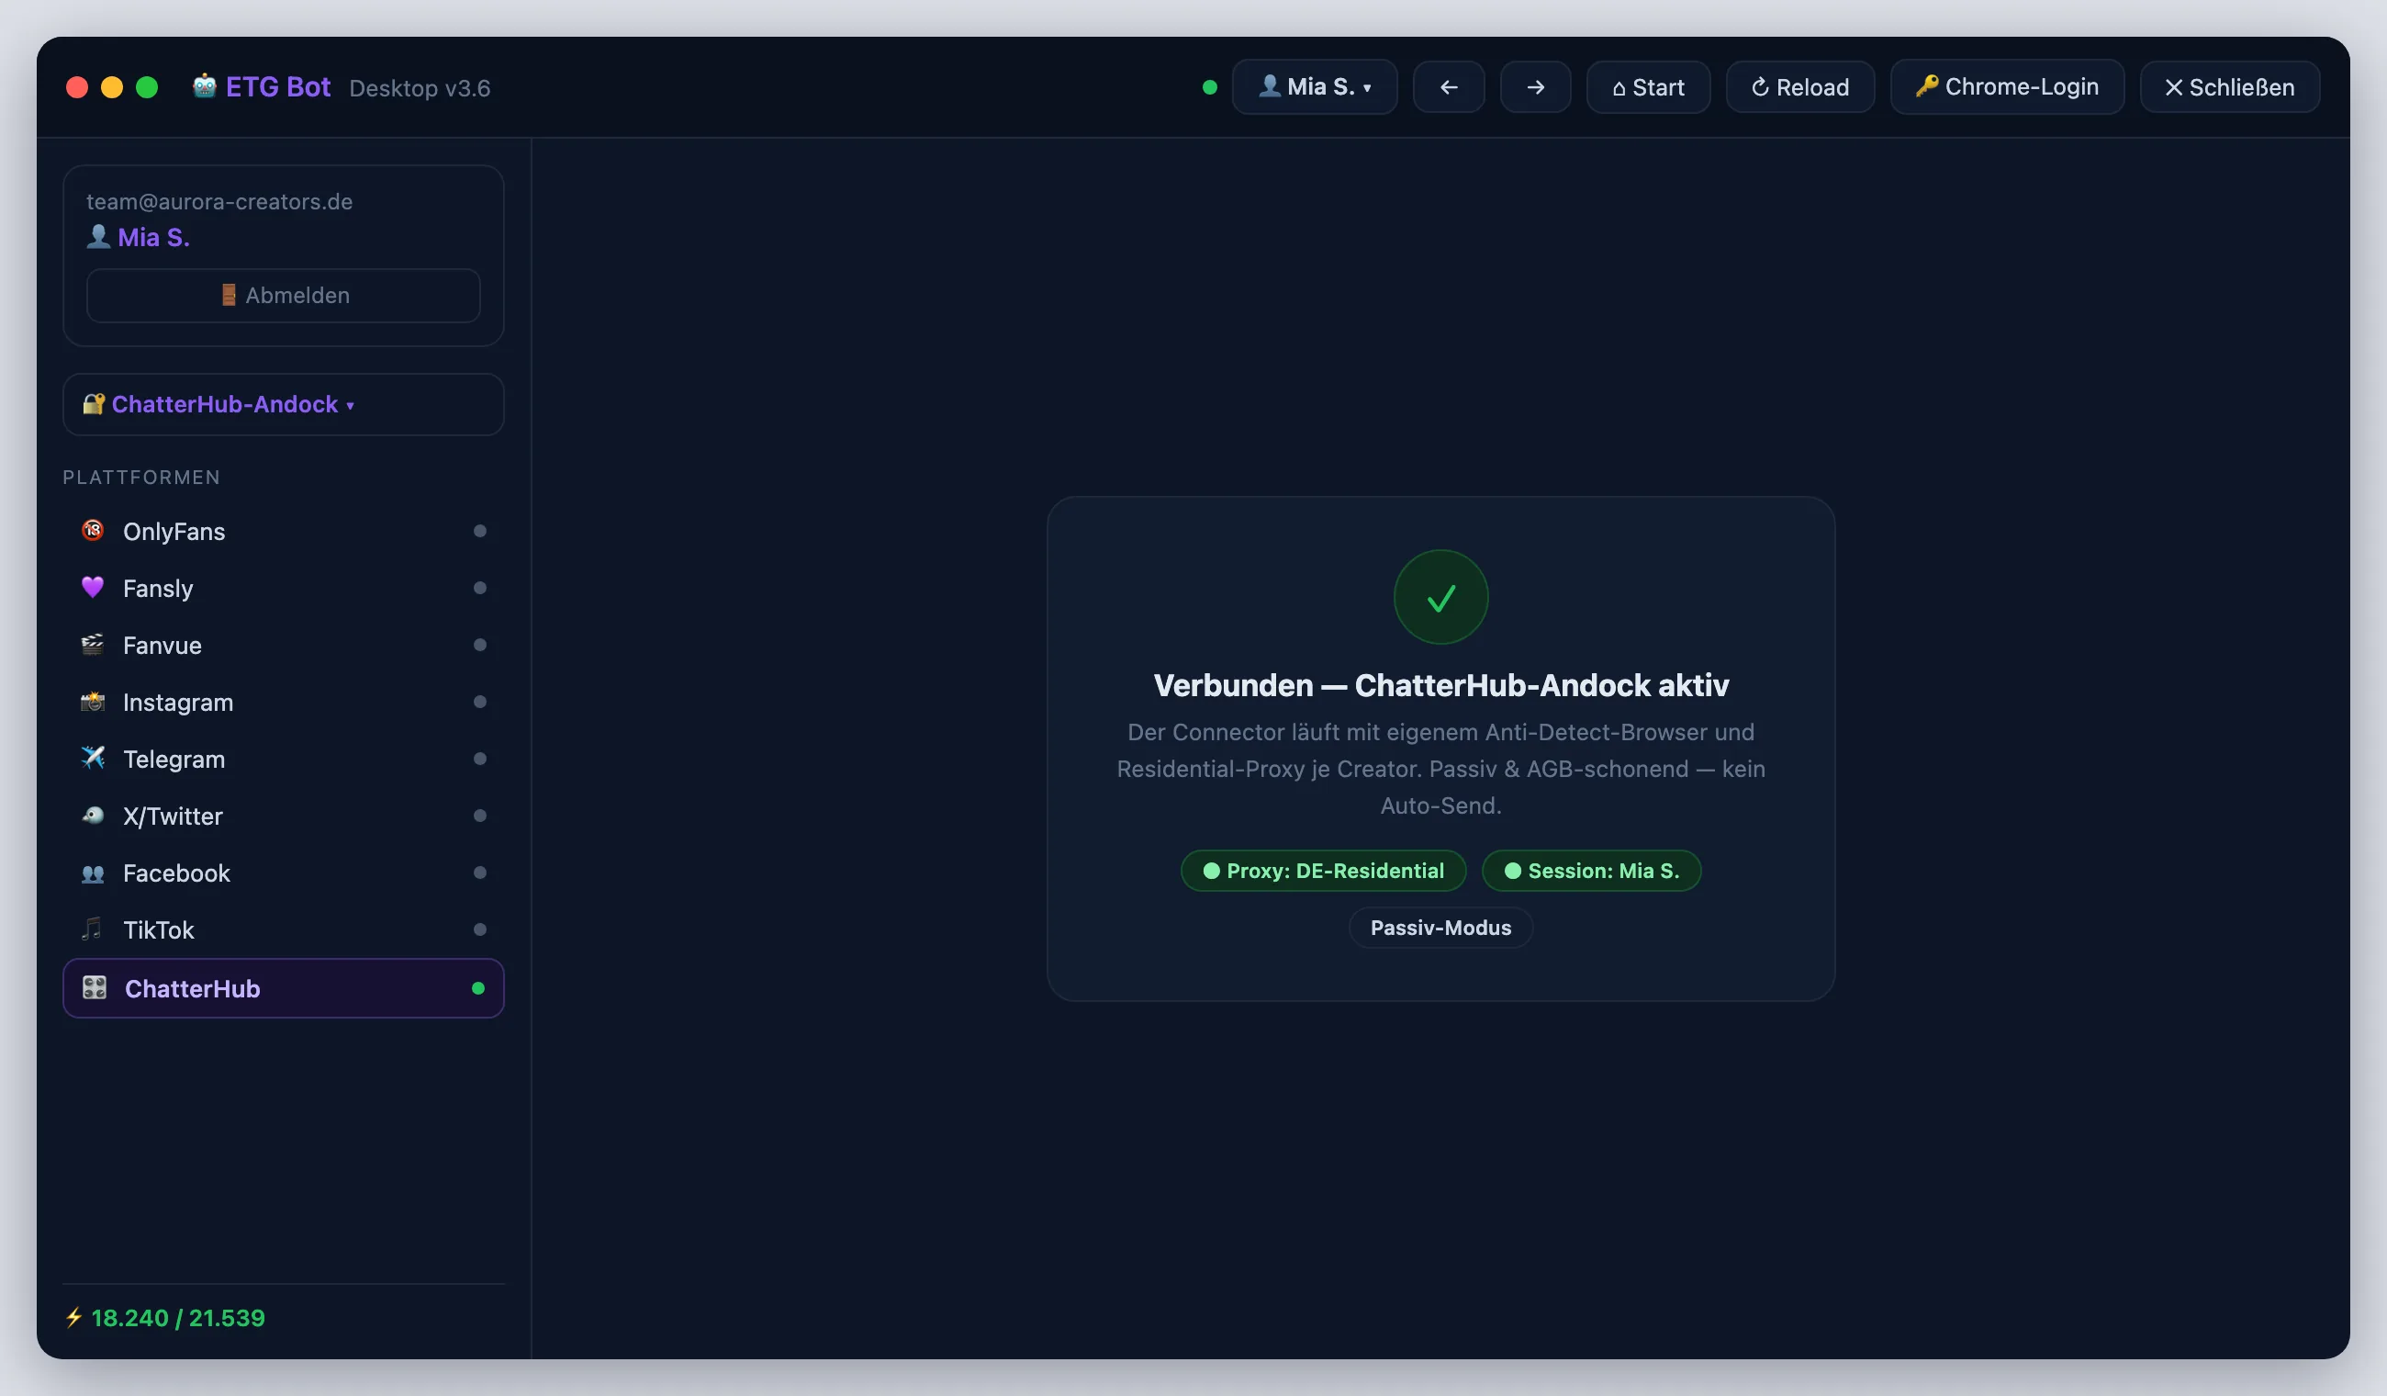Click the Proxy: DE-Residential badge
The image size is (2387, 1396).
click(x=1323, y=871)
